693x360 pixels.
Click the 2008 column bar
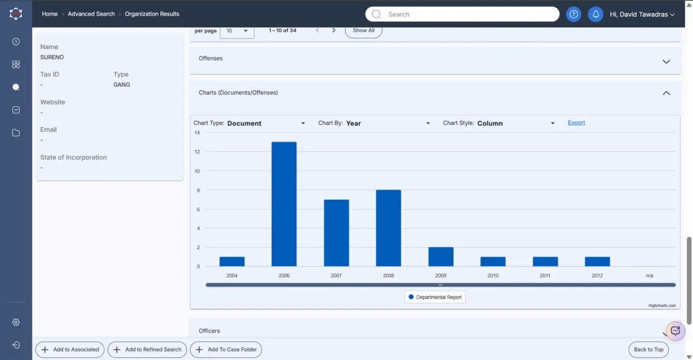click(389, 228)
